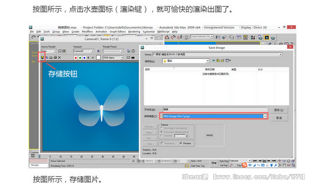Expand the PNG Image File type dropdown
The image size is (317, 184).
(x=265, y=116)
